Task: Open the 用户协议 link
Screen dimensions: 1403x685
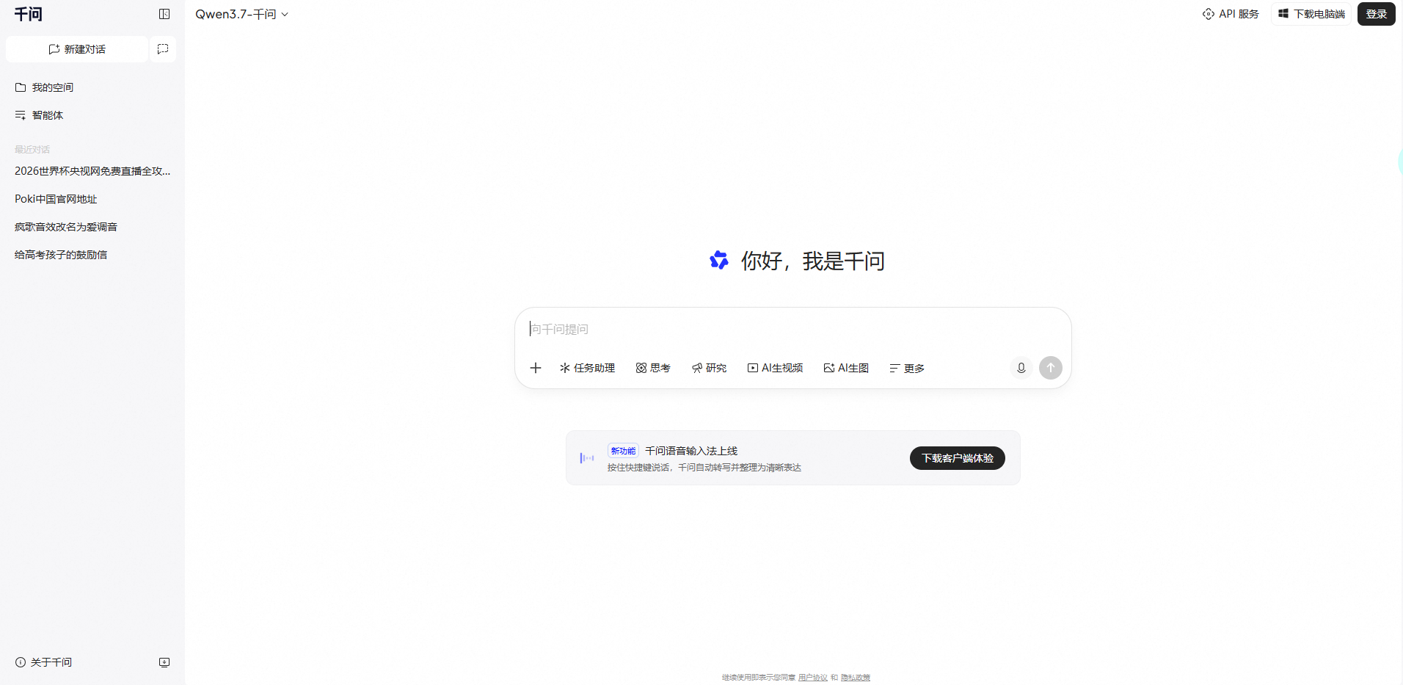Action: (x=813, y=678)
